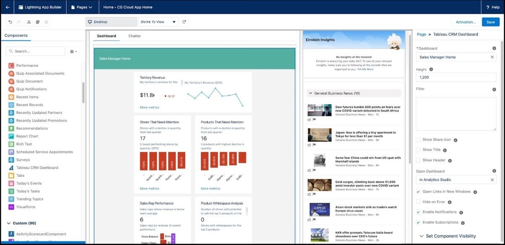505x245 pixels.
Task: Click the Filter text area
Action: (x=456, y=114)
